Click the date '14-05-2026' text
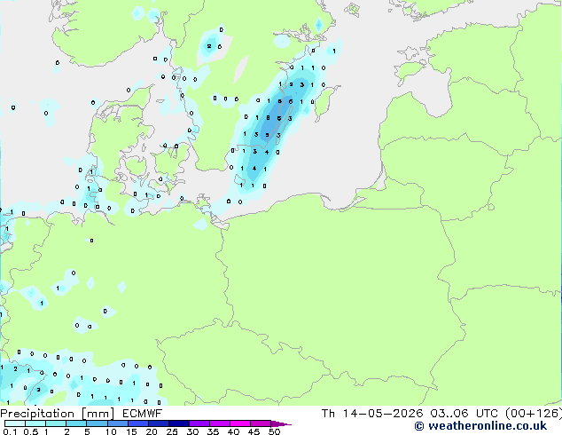 383,414
